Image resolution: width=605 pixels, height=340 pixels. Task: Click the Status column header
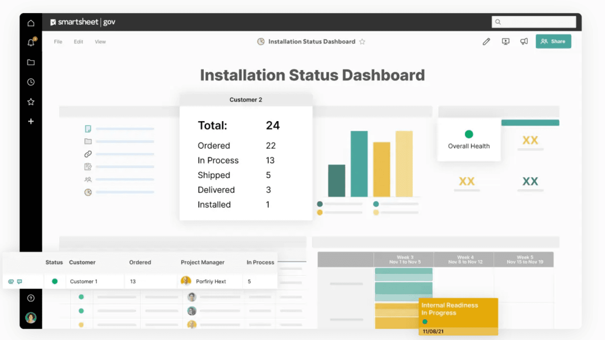point(54,262)
